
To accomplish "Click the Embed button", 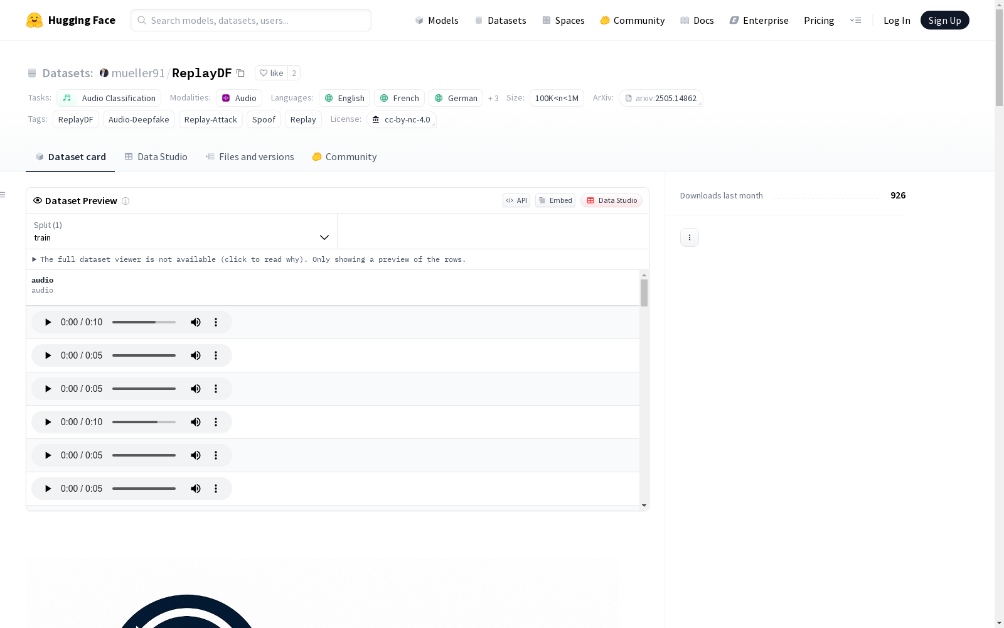I will pyautogui.click(x=555, y=200).
